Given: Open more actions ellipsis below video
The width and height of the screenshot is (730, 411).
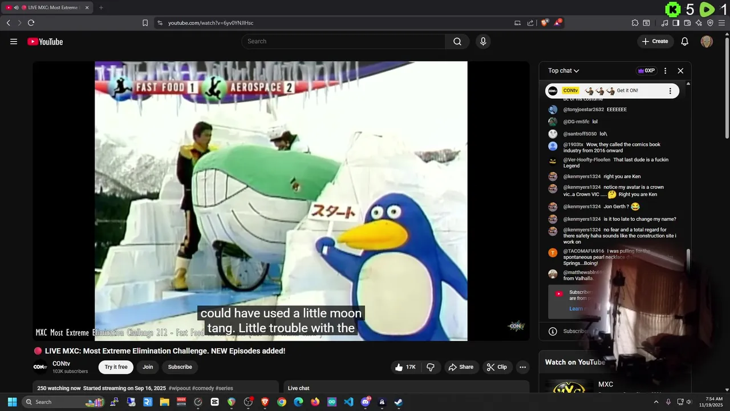Looking at the screenshot, I should click(x=522, y=367).
